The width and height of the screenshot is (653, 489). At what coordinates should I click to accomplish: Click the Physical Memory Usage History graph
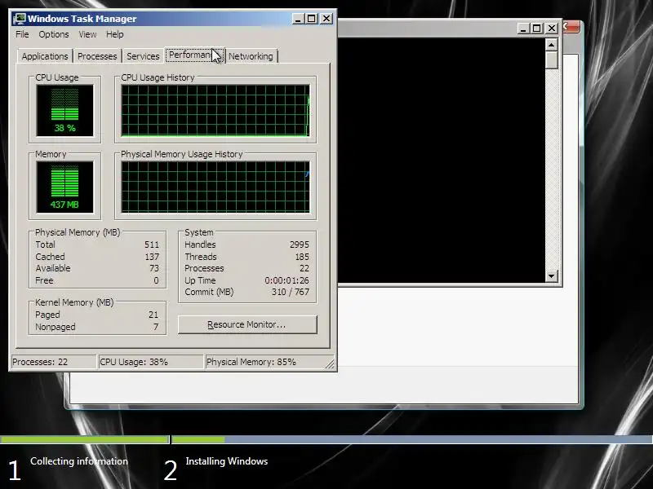(x=215, y=187)
